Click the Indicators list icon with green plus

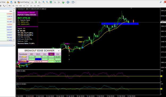[x=63, y=2]
